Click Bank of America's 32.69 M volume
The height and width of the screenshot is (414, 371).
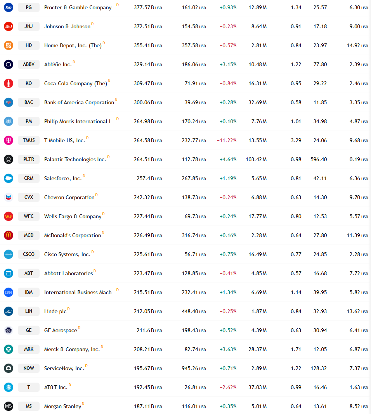click(258, 102)
